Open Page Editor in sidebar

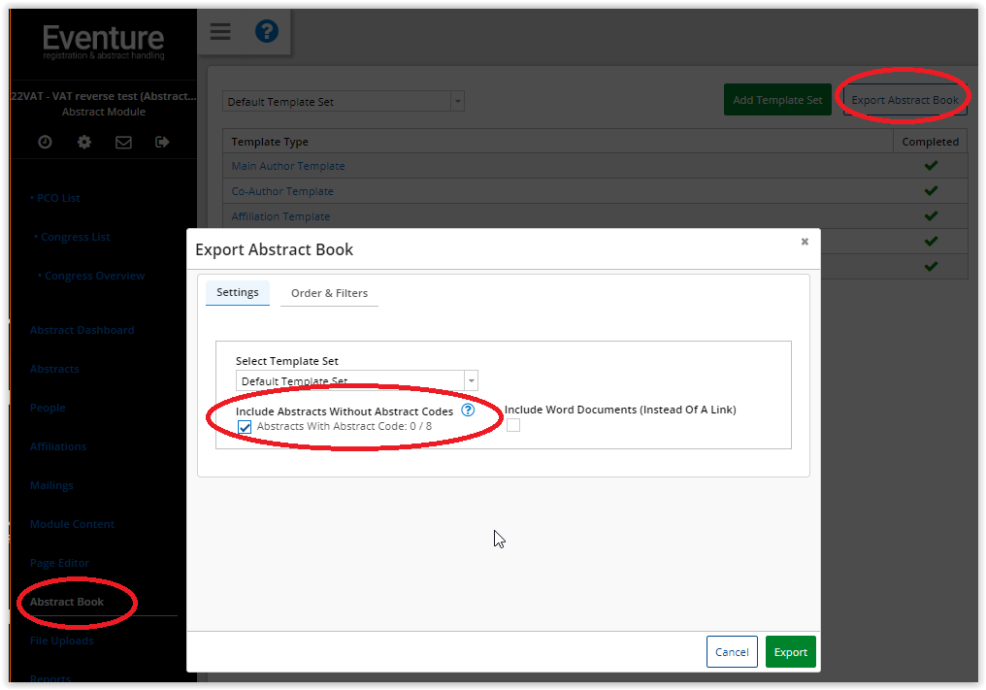59,564
